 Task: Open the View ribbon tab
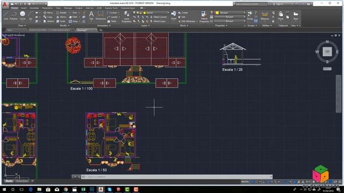(x=58, y=8)
